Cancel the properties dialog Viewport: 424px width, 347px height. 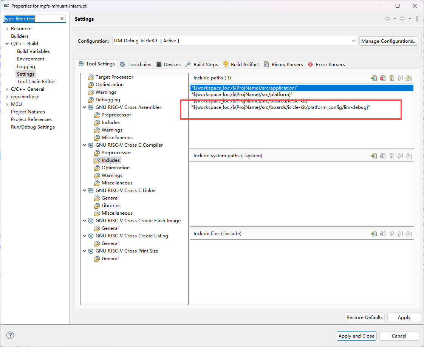[399, 336]
